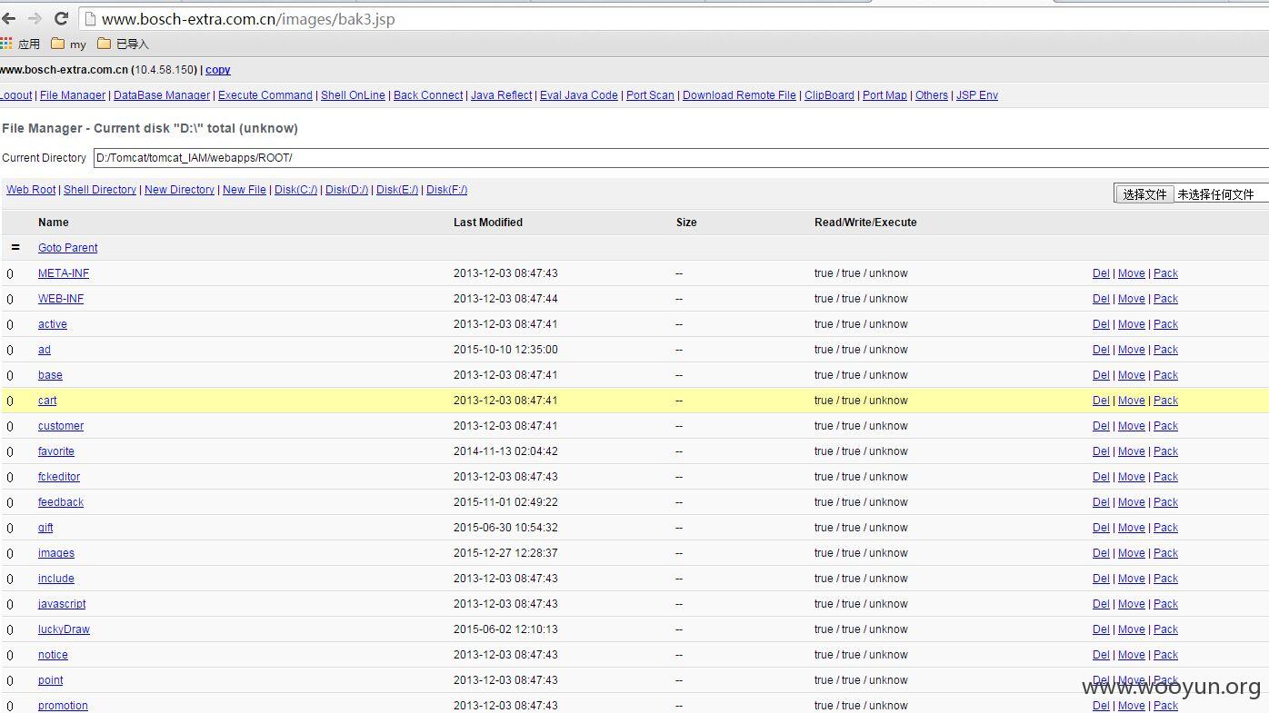This screenshot has width=1269, height=713.
Task: Open the customer folder
Action: (x=61, y=426)
